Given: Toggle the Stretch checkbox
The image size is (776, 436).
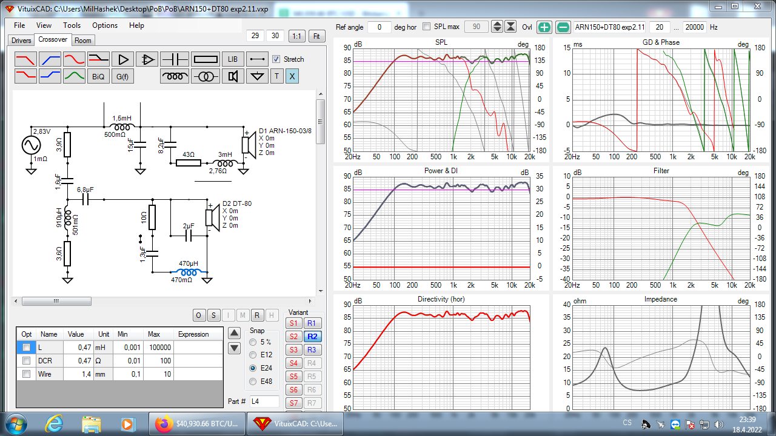Looking at the screenshot, I should pyautogui.click(x=276, y=59).
